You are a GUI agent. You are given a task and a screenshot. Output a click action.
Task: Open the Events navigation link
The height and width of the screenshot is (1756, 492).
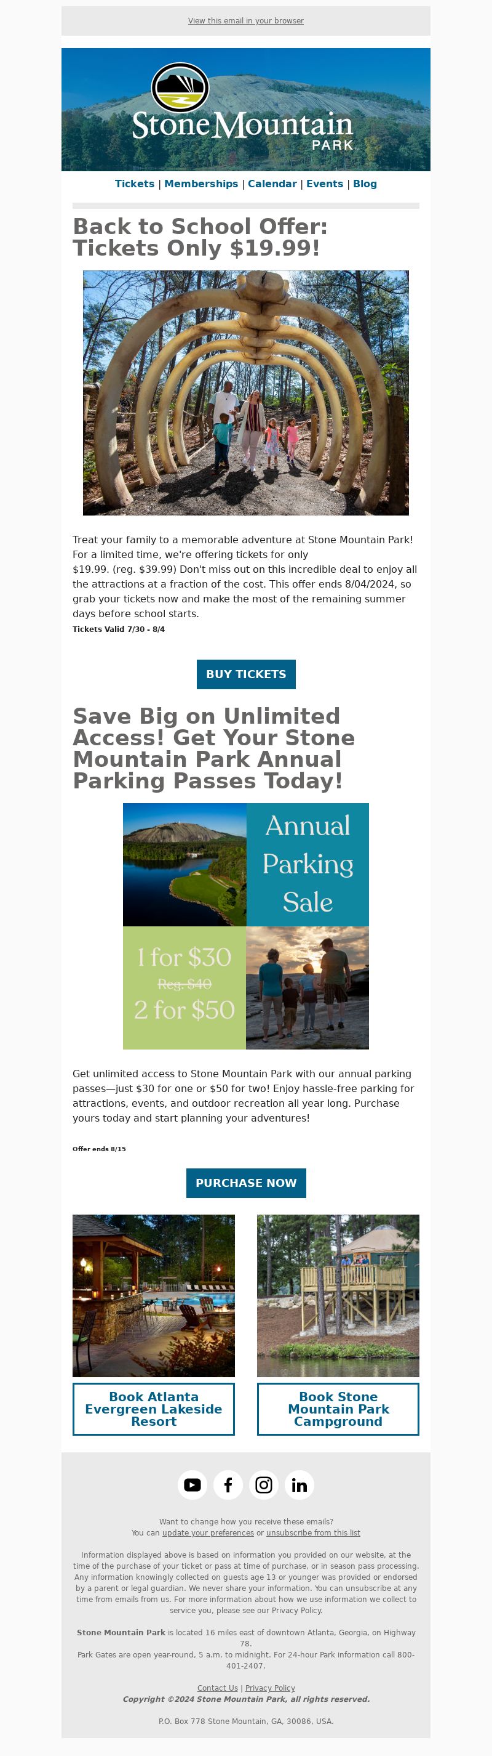pos(325,184)
